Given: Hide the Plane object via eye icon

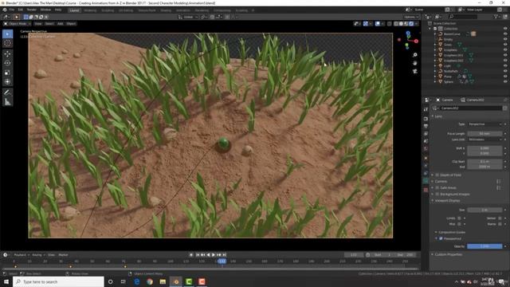Looking at the screenshot, I should (505, 77).
